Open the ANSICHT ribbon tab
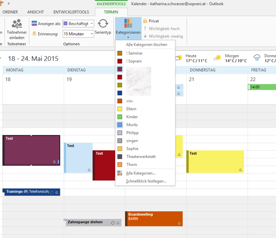Screen dimensions: 276x238 point(36,12)
